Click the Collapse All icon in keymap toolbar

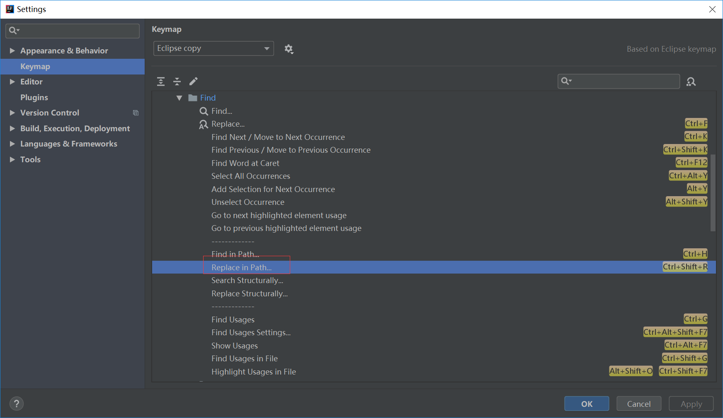pyautogui.click(x=177, y=82)
